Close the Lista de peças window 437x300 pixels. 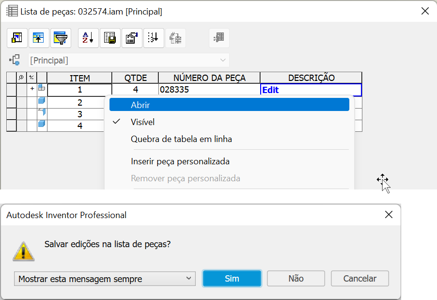click(x=425, y=11)
